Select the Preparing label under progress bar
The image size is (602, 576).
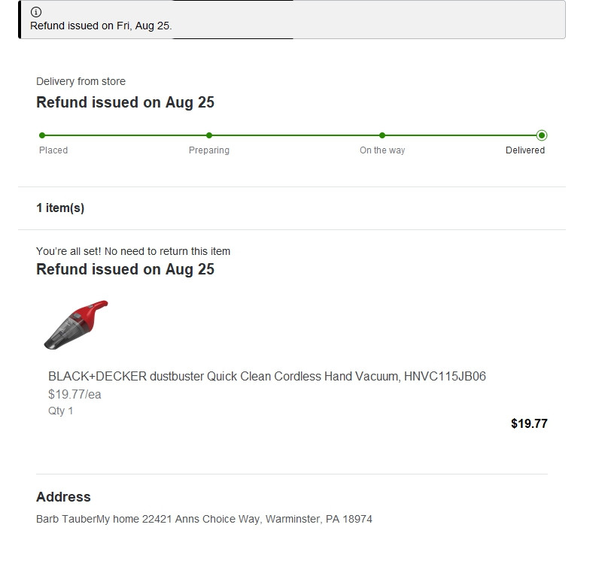[x=209, y=150]
